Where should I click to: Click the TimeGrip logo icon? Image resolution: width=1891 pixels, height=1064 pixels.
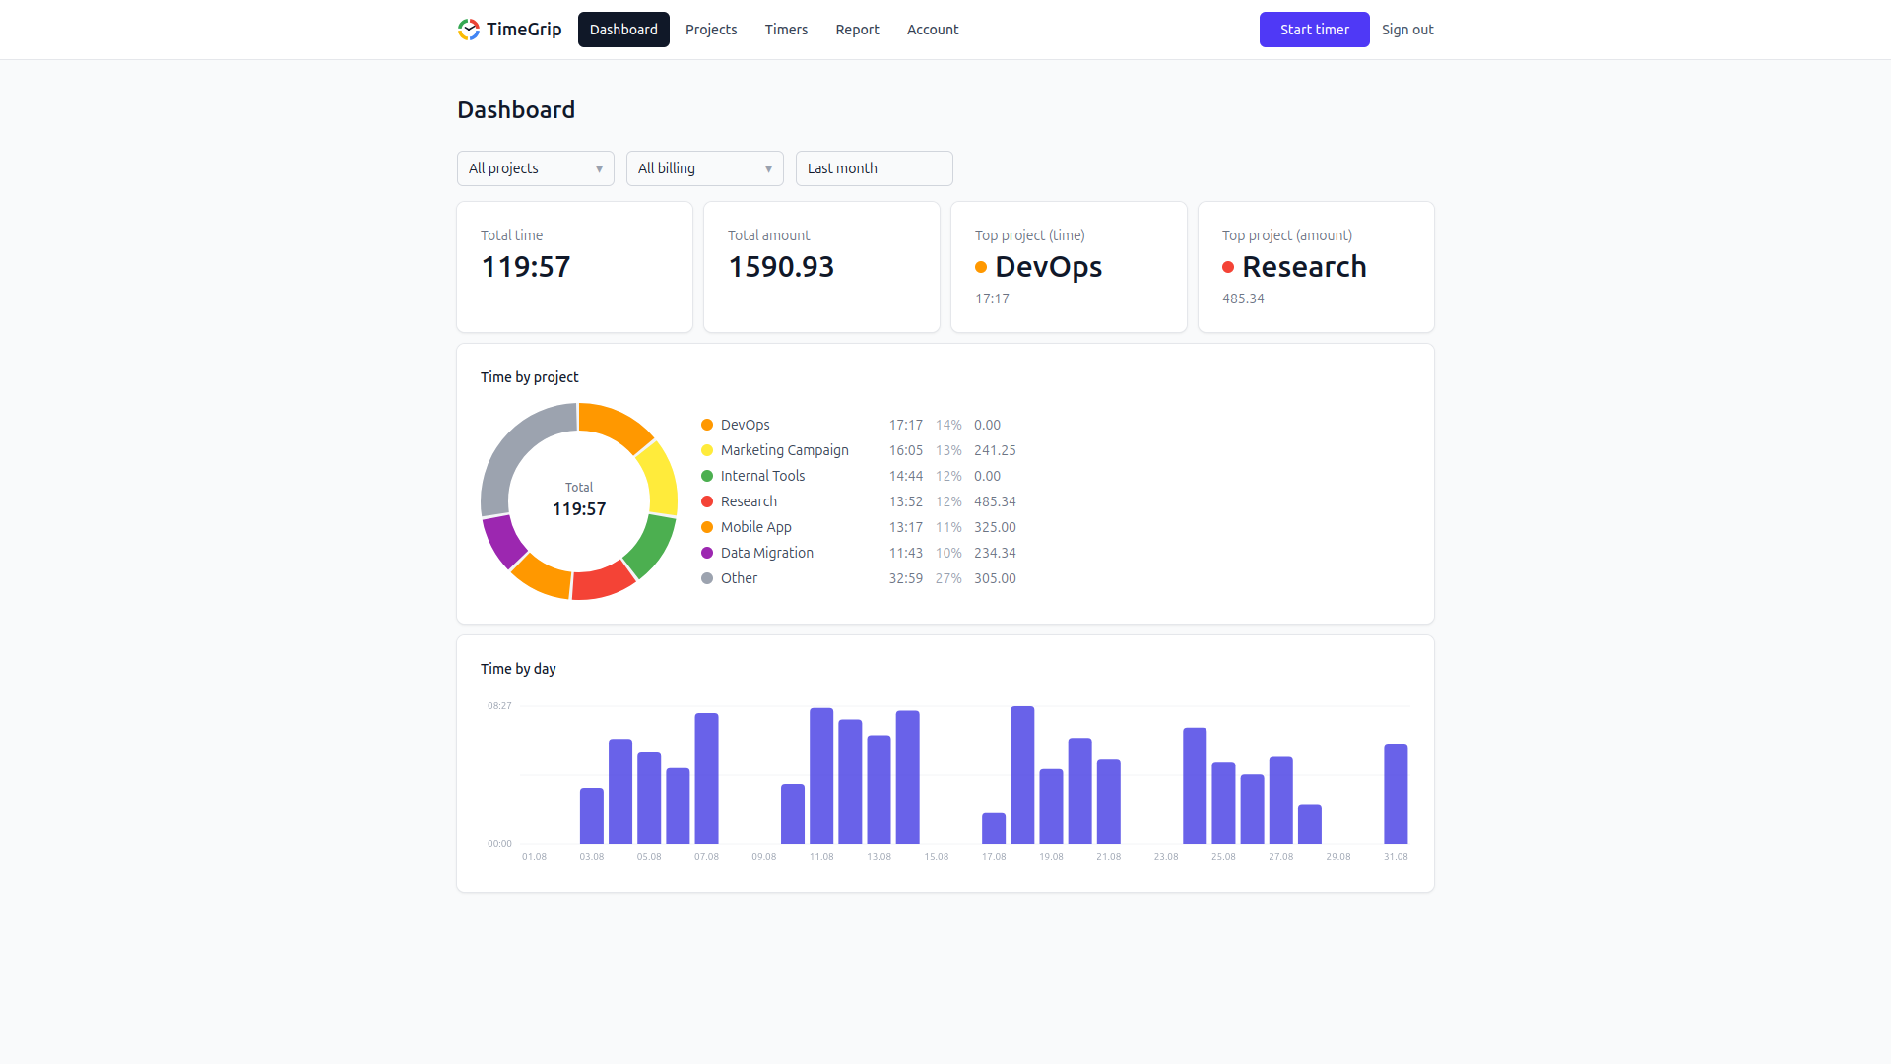pyautogui.click(x=469, y=30)
